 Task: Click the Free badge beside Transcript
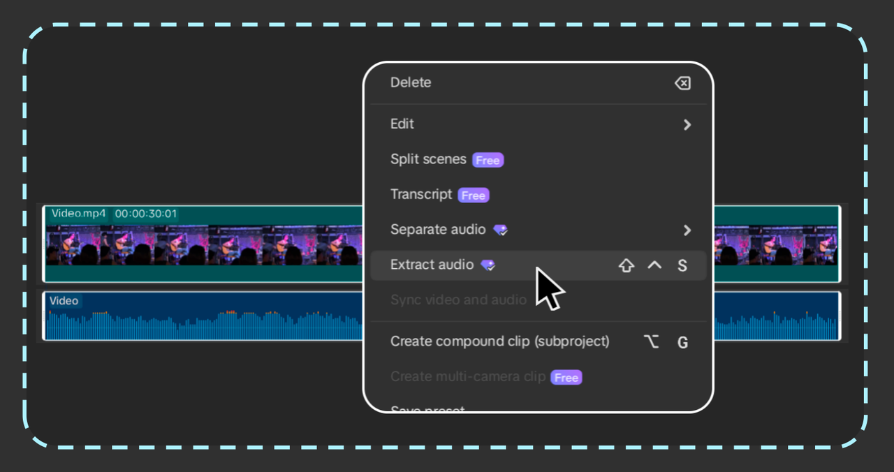click(473, 196)
